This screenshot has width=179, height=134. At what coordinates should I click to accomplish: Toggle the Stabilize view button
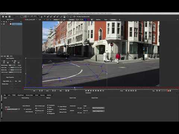click(98, 19)
